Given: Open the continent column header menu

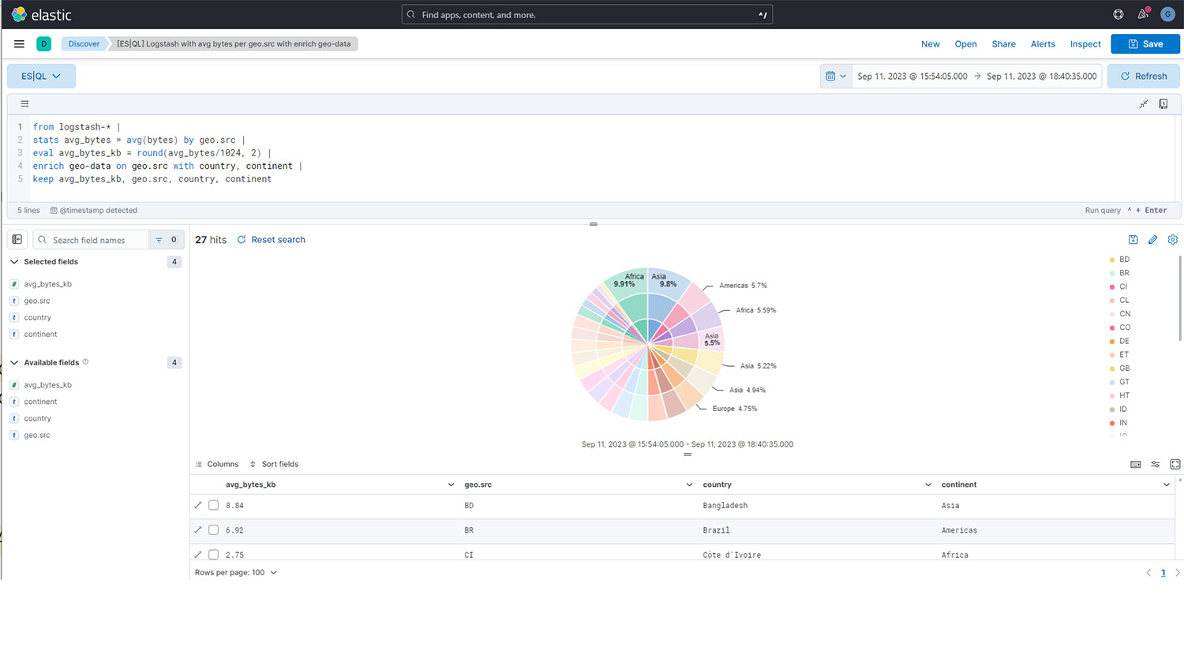Looking at the screenshot, I should [1167, 485].
